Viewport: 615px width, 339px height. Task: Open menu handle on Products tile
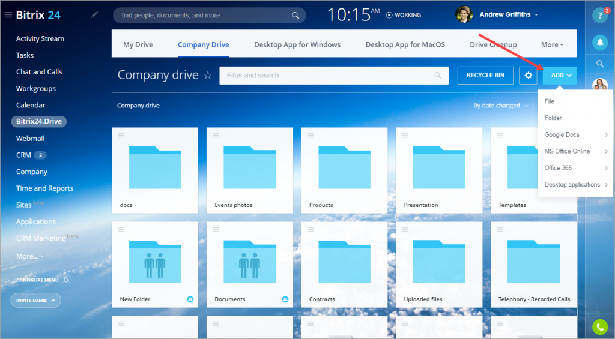[311, 135]
